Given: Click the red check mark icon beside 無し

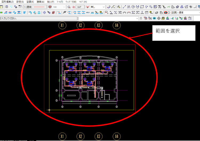Looking at the screenshot, I should tap(88, 7).
